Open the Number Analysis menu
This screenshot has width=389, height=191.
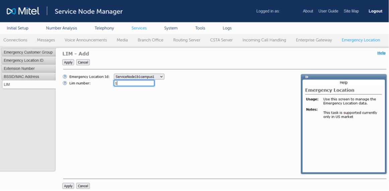click(61, 28)
